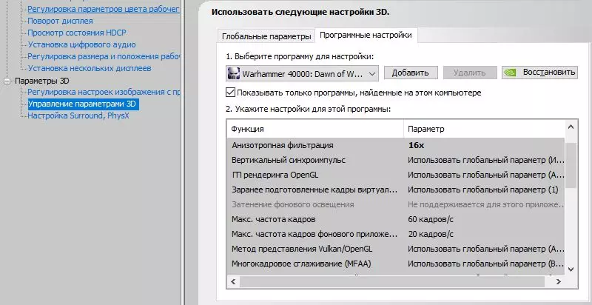Open Регулировка параметров цвета рабочего link
592x305 pixels.
104,9
